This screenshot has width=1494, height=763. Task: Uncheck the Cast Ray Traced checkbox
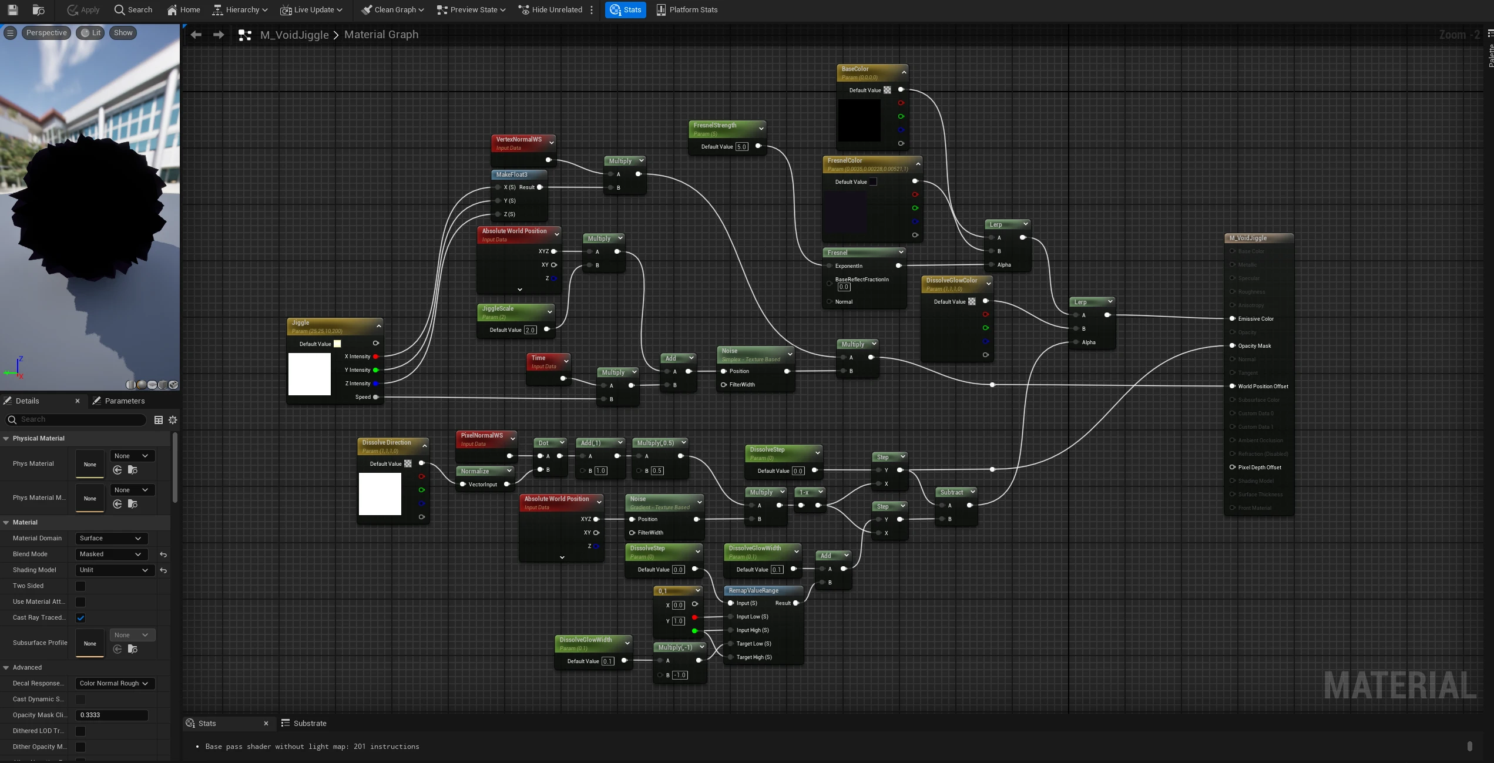pos(80,618)
